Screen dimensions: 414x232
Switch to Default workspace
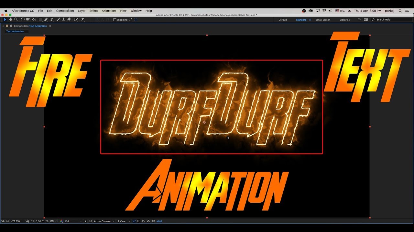click(283, 20)
